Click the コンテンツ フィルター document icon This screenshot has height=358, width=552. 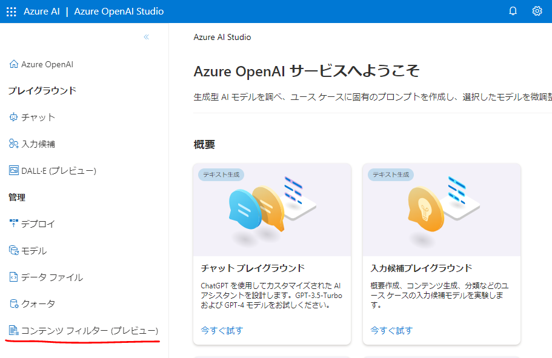tap(14, 330)
